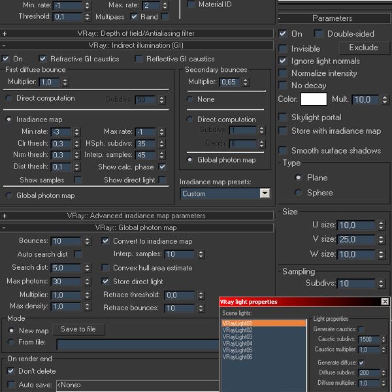Enable Smooth surface shadows
392x392 pixels.
[283, 150]
